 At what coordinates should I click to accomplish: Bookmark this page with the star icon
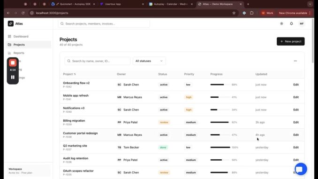click(234, 13)
